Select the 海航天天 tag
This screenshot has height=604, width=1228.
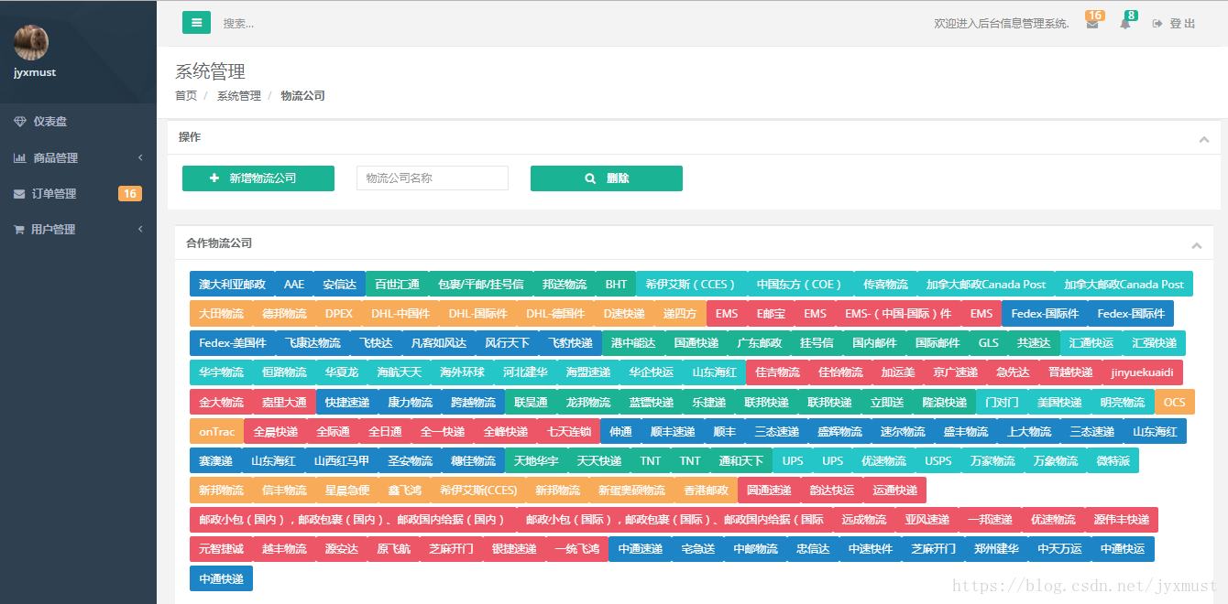(399, 372)
